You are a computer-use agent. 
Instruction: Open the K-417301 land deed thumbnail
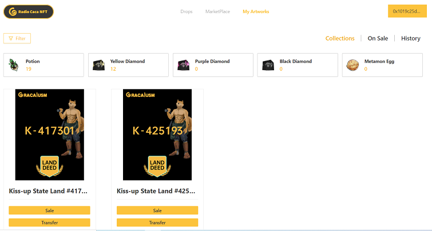50,135
